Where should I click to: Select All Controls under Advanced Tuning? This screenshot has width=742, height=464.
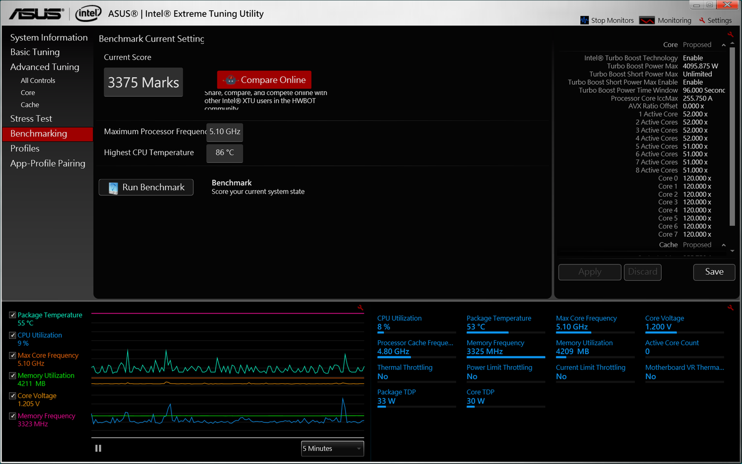pyautogui.click(x=38, y=80)
